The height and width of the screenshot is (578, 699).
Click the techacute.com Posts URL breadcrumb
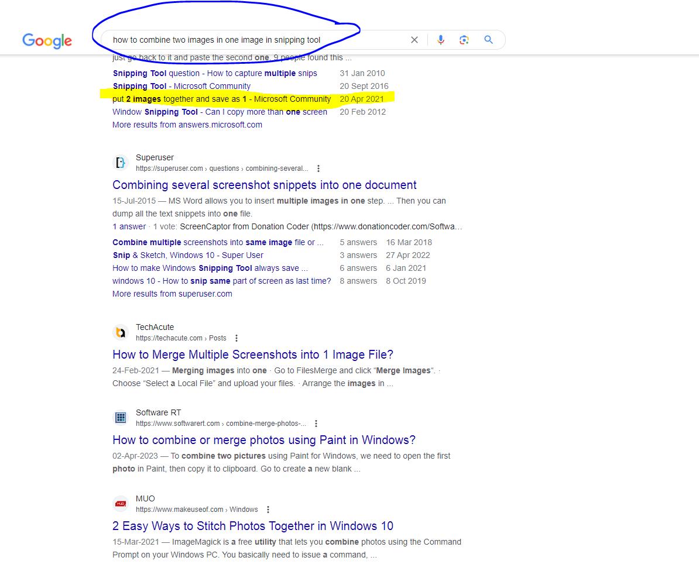point(181,338)
